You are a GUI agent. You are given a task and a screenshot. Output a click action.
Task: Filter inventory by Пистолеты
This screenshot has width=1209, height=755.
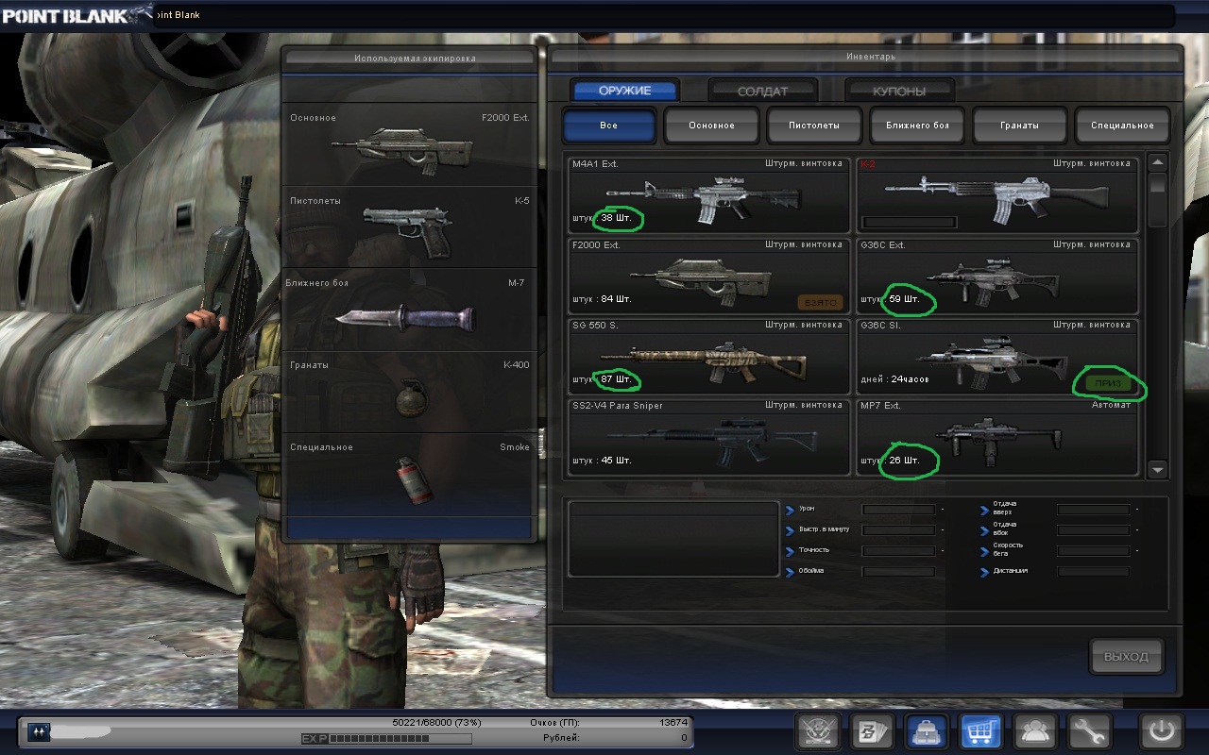[x=814, y=126]
